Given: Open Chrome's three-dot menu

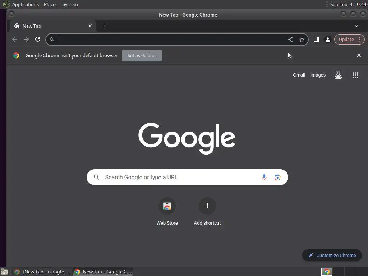Looking at the screenshot, I should coord(360,40).
